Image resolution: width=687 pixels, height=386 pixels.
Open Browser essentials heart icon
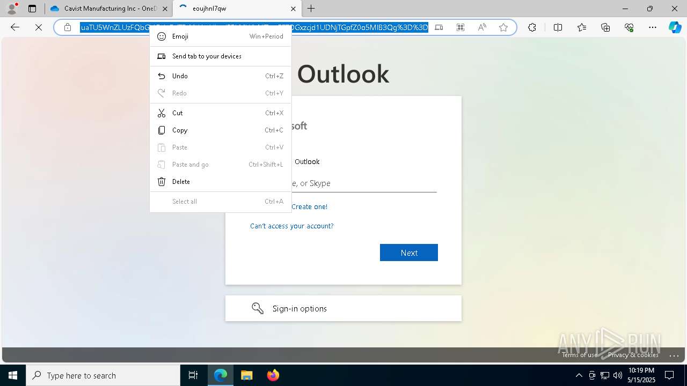click(x=629, y=27)
